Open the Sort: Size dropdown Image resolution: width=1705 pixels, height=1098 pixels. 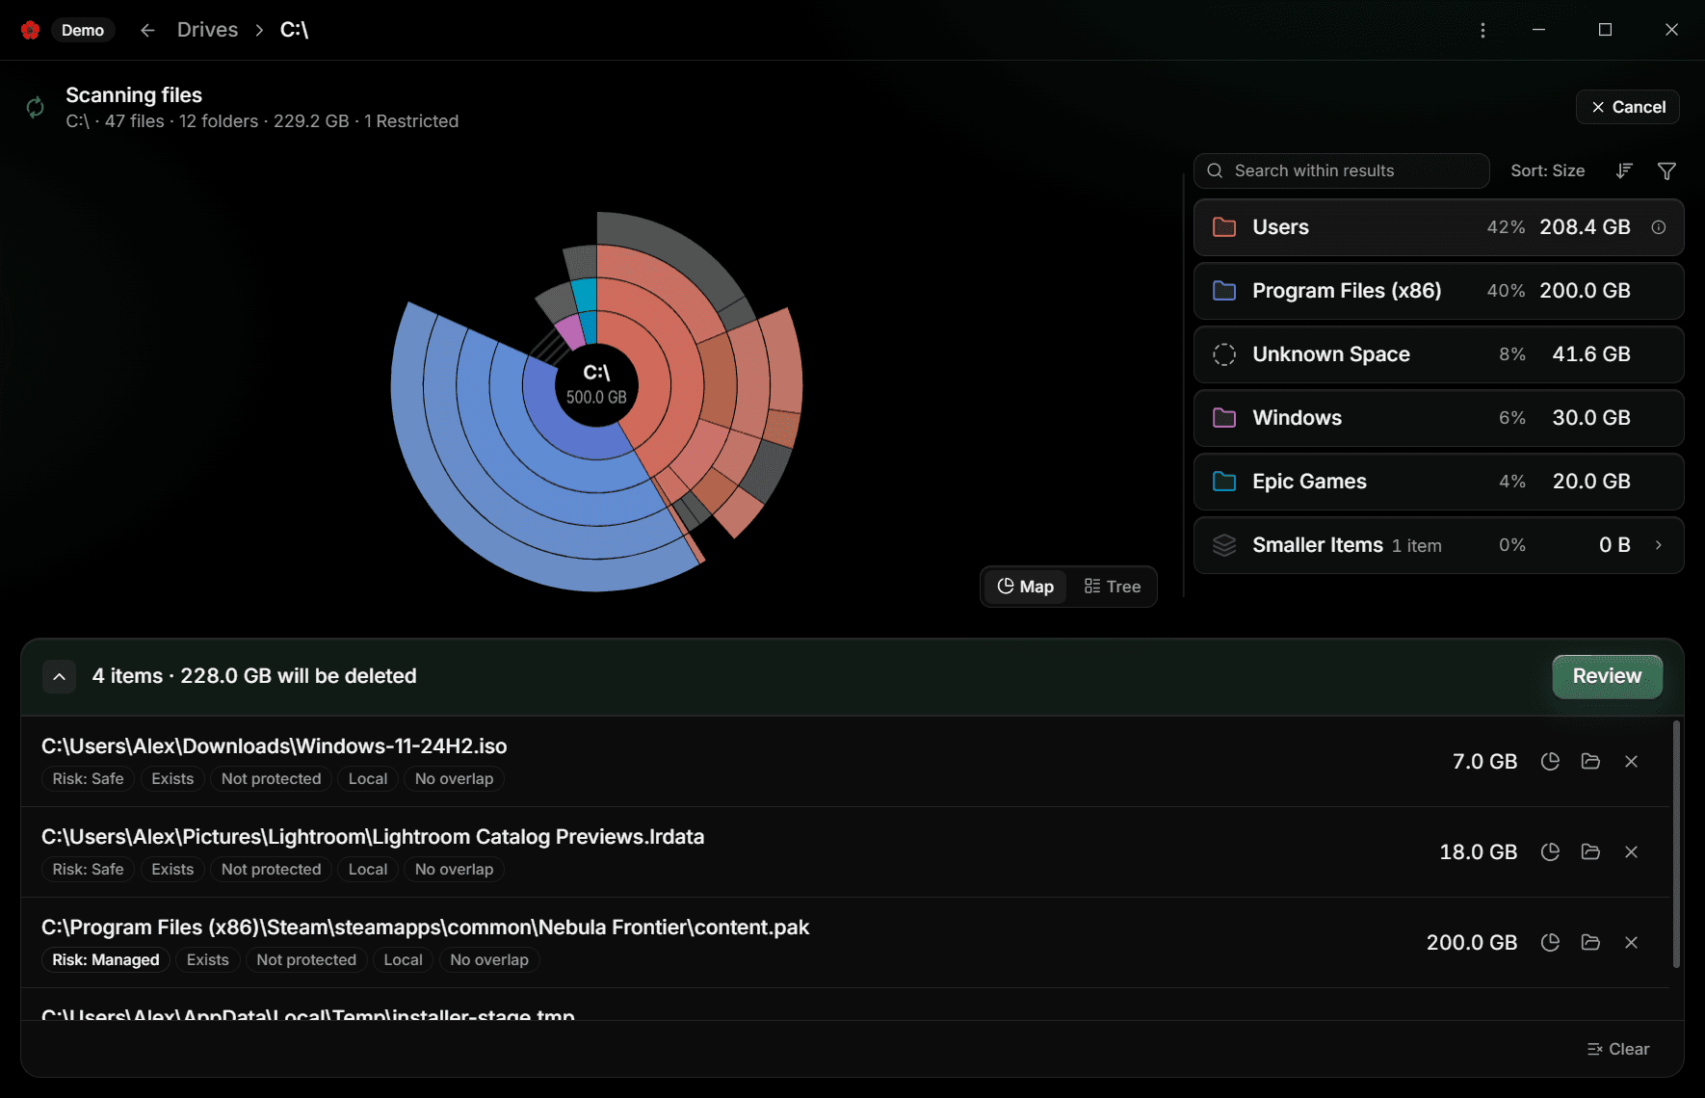tap(1547, 170)
